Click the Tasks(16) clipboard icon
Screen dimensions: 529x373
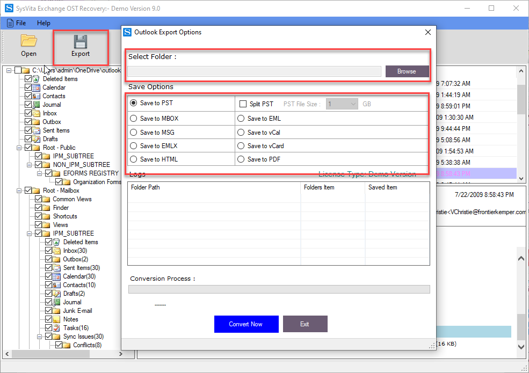click(x=56, y=328)
